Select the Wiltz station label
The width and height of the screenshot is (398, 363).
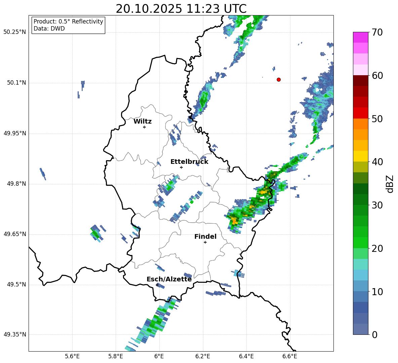coord(143,122)
